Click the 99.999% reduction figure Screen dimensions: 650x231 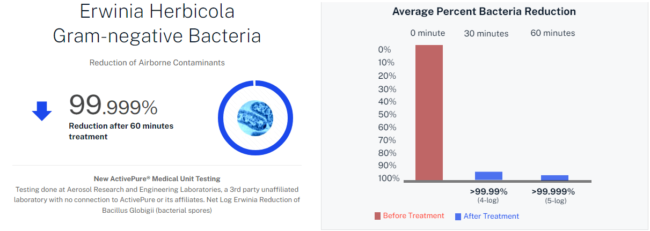pyautogui.click(x=113, y=105)
